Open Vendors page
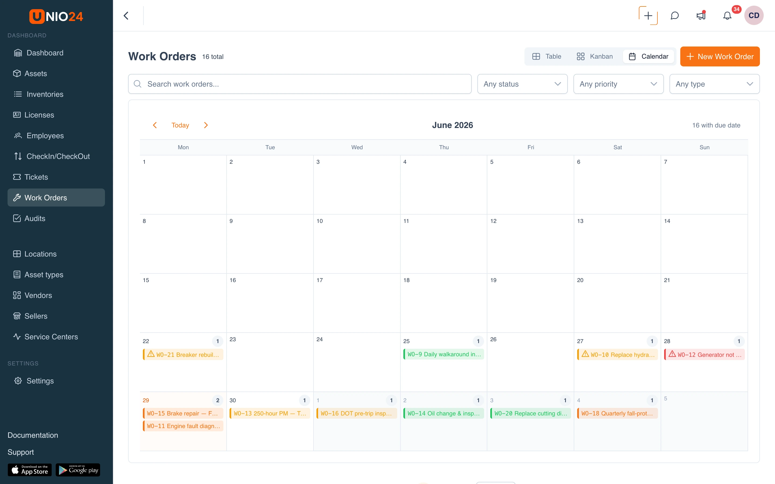 pos(56,295)
